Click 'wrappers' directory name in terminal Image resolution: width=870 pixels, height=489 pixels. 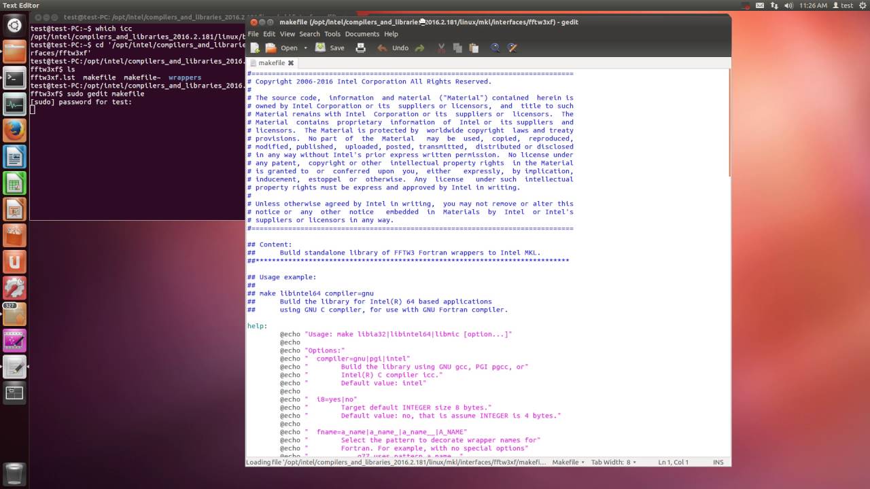(185, 77)
